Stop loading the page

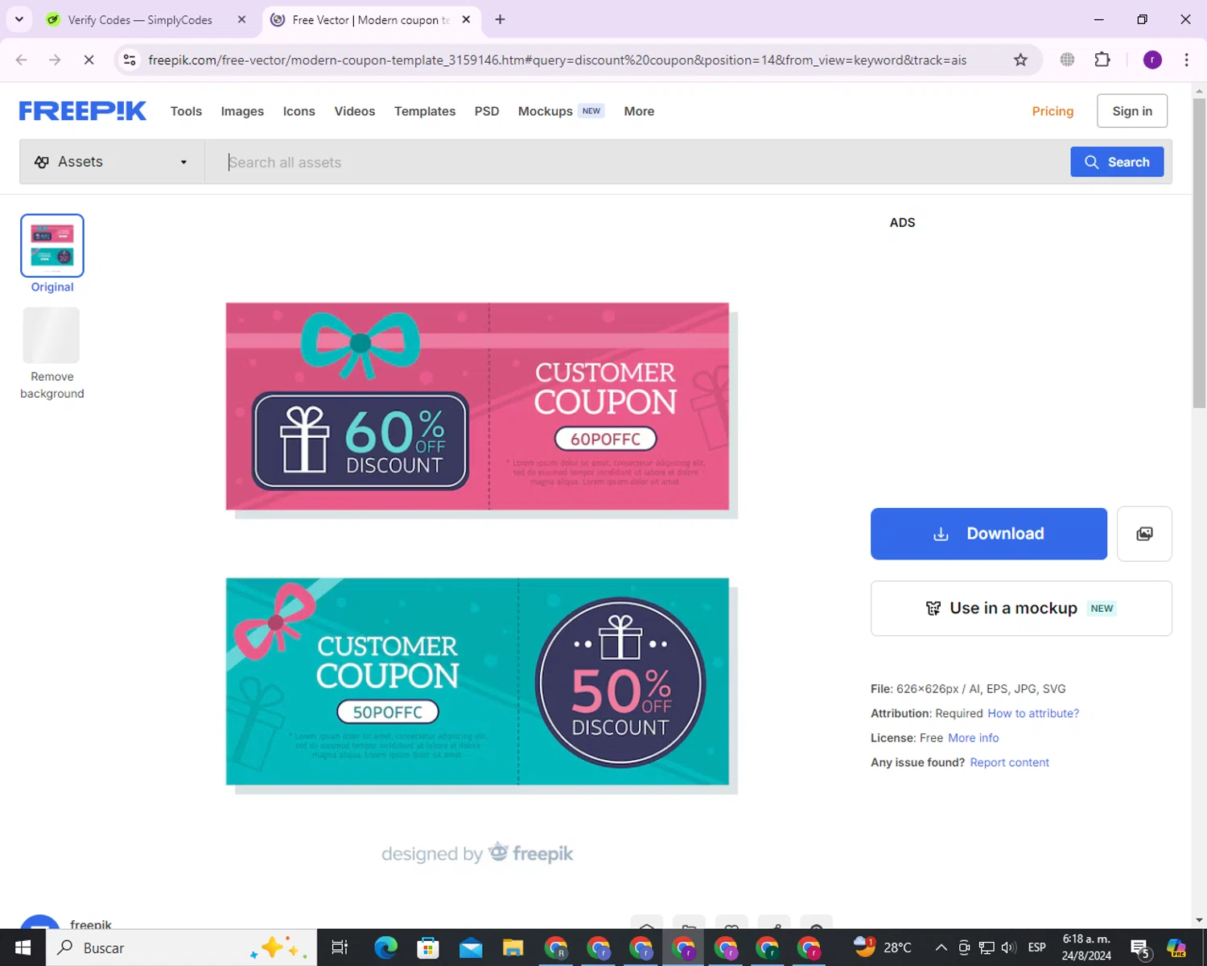[89, 60]
